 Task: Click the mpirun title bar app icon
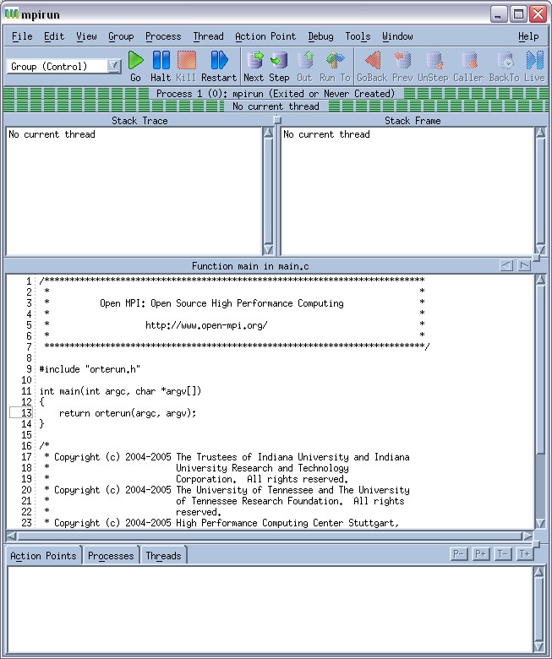[12, 14]
